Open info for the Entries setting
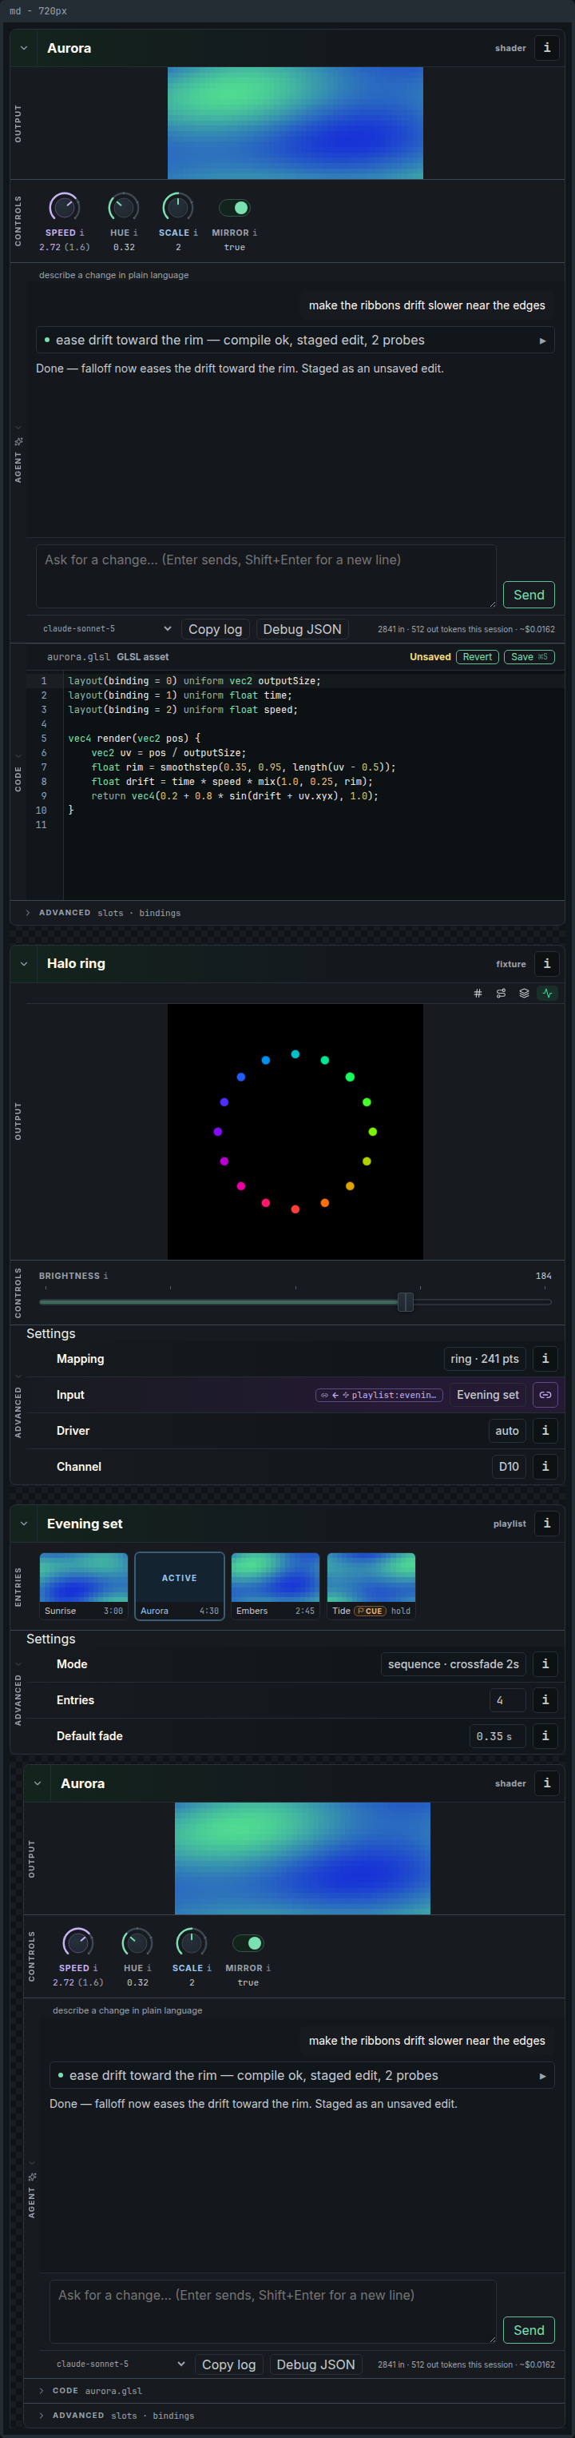The width and height of the screenshot is (575, 2438). (545, 1699)
